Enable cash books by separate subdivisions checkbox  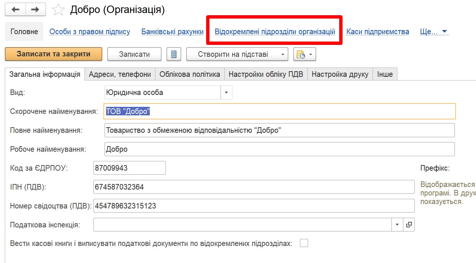click(304, 243)
